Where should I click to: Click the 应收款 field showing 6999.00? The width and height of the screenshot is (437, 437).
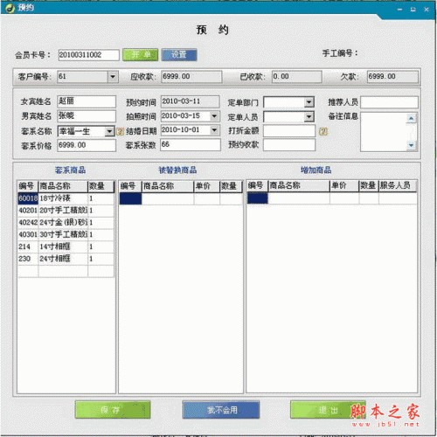tap(191, 77)
